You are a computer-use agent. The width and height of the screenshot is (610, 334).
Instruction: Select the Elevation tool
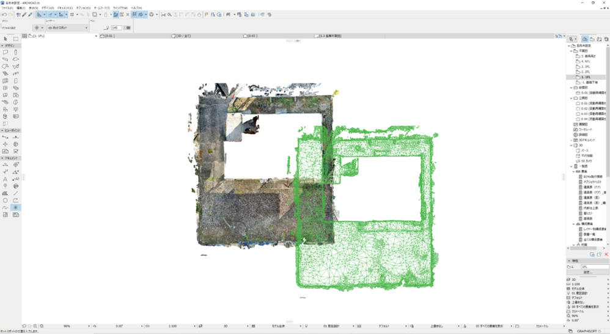(x=15, y=137)
